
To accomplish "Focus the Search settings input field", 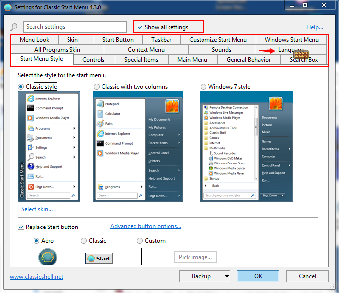I will 74,27.
